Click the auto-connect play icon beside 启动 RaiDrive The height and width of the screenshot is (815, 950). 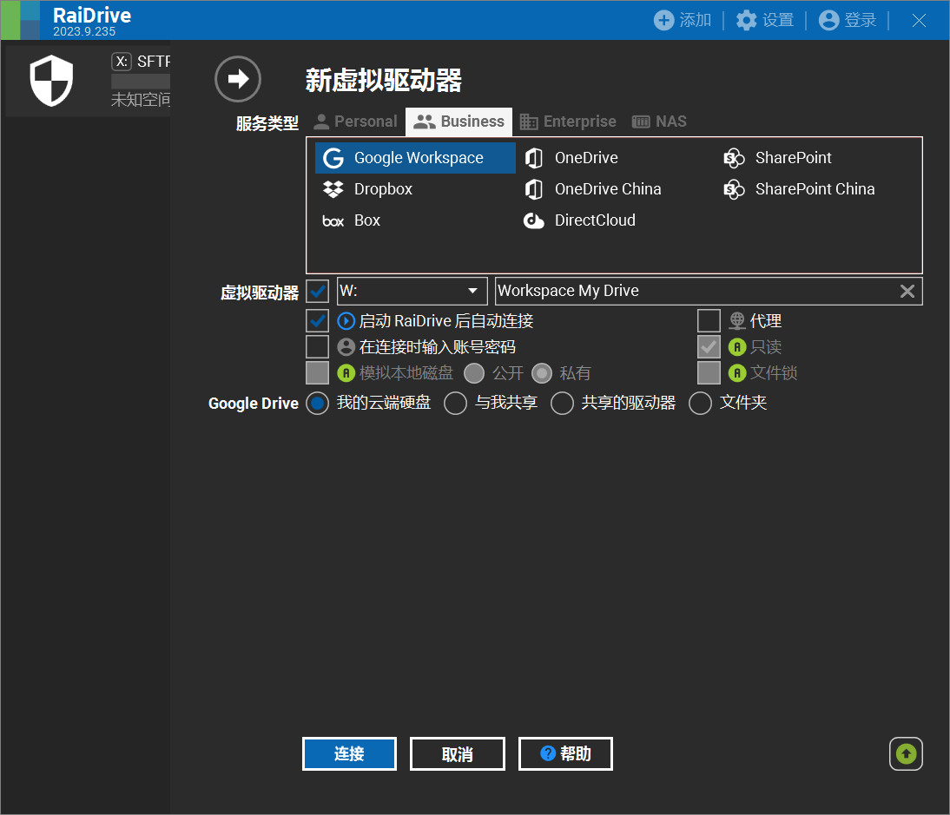(x=346, y=321)
